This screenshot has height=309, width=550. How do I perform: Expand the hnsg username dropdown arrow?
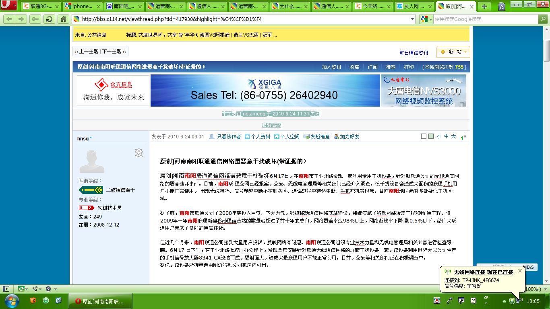91,138
